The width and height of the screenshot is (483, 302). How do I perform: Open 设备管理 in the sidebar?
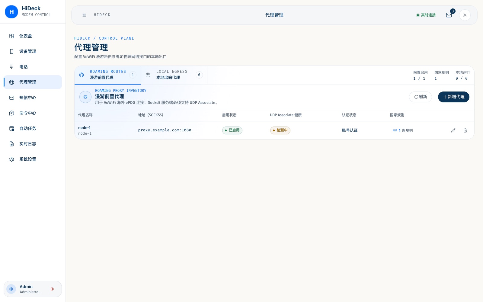pos(33,51)
